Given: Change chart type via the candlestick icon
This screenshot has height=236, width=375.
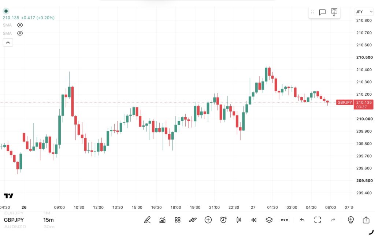Looking at the screenshot, I should tap(239, 220).
